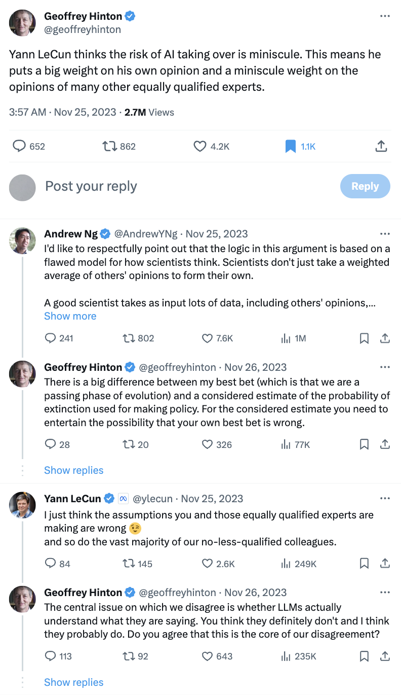Show replies under Hinton's best bet reply
This screenshot has width=401, height=695.
73,470
